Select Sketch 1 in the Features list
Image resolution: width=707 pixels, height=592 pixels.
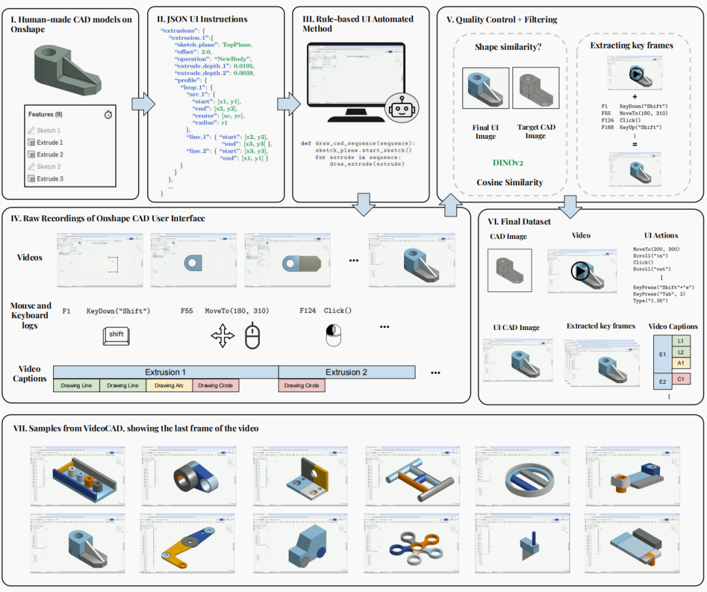[x=48, y=130]
